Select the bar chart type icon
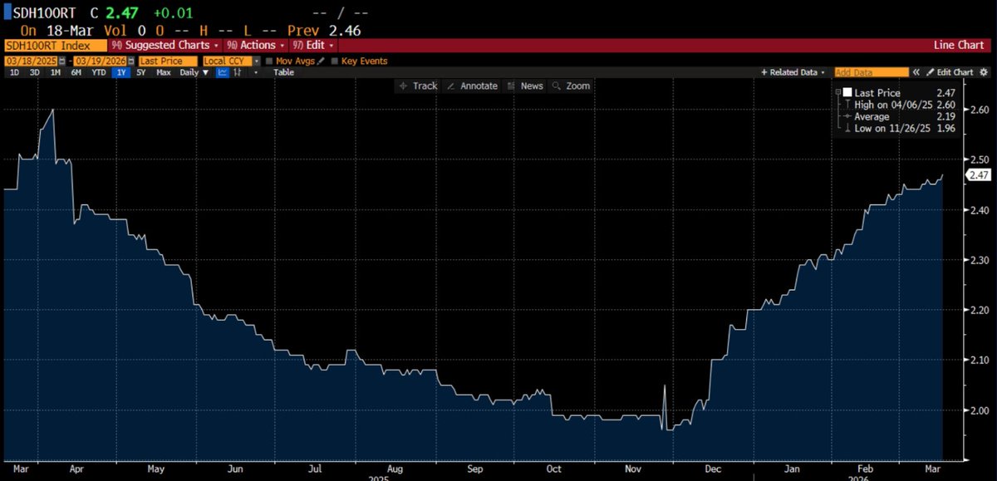Viewport: 997px width, 481px height. [x=237, y=73]
